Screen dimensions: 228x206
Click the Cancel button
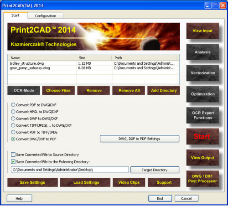click(187, 198)
